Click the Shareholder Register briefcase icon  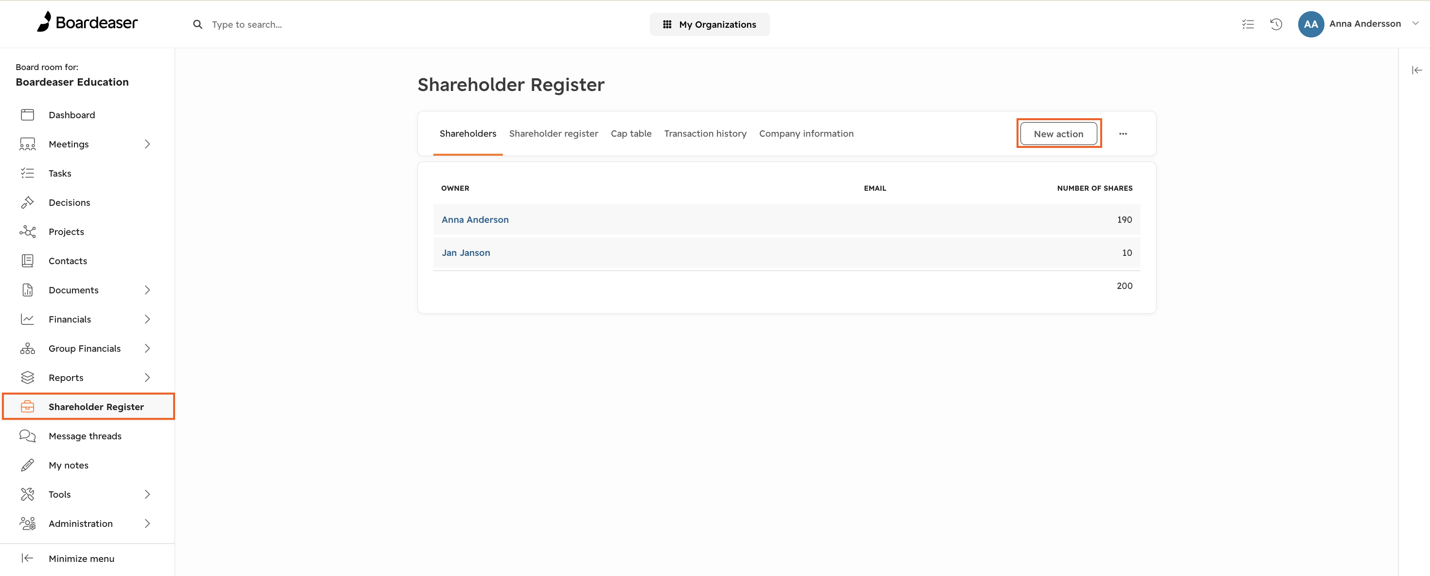[27, 407]
